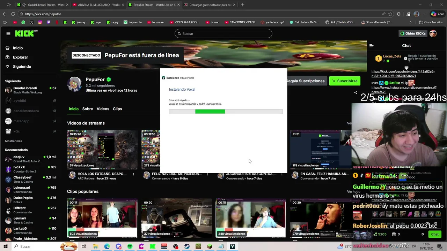The image size is (447, 251).
Task: Switch to ADIVINA EL MILLONARIO YouTube tab
Action: [98, 5]
